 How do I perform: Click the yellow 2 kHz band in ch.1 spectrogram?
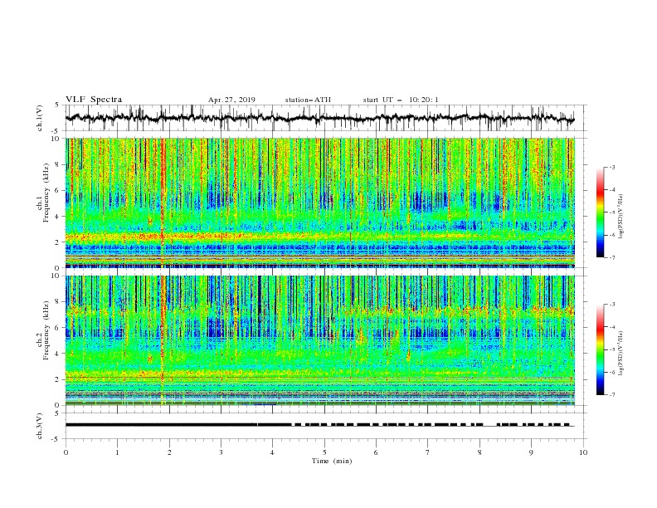click(x=319, y=237)
